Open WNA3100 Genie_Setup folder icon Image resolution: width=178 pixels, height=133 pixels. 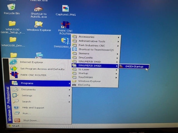(x=12, y=24)
